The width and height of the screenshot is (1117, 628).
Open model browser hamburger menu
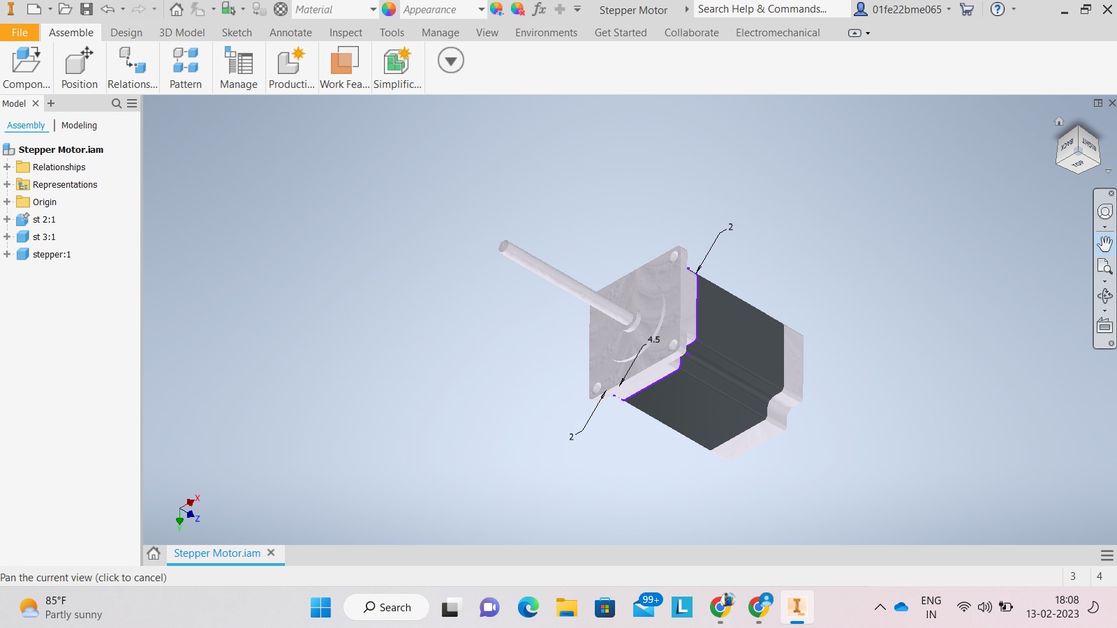pyautogui.click(x=132, y=103)
